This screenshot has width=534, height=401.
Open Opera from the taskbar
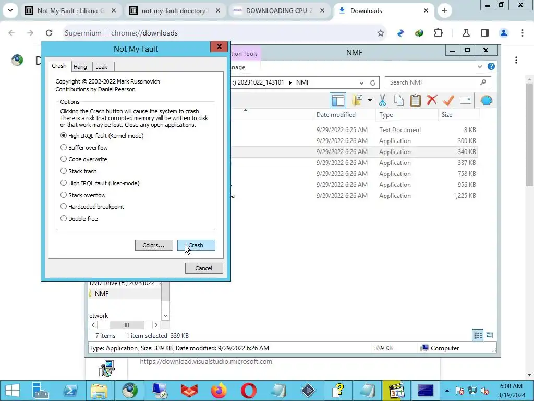click(248, 391)
